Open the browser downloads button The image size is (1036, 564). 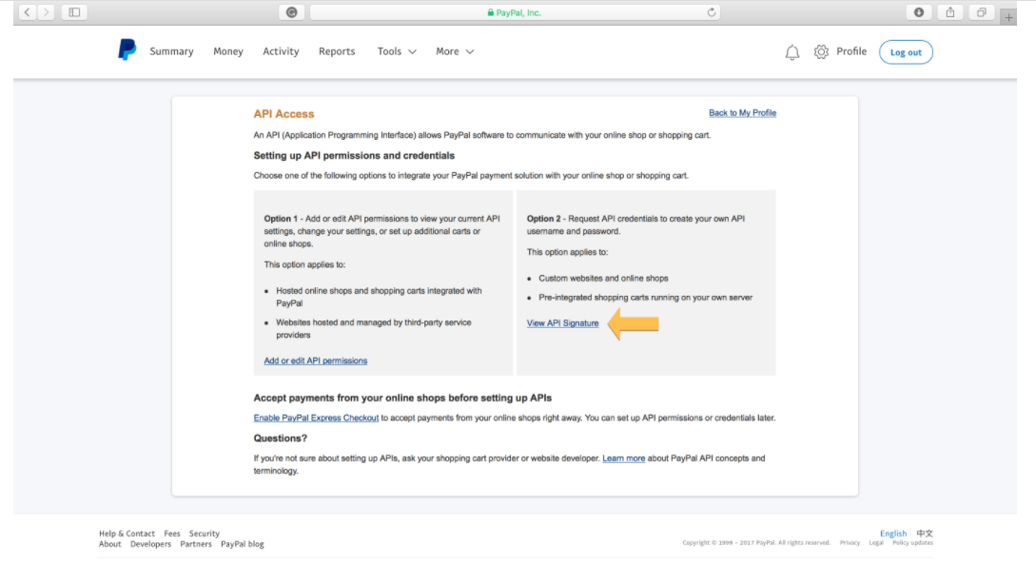click(918, 11)
